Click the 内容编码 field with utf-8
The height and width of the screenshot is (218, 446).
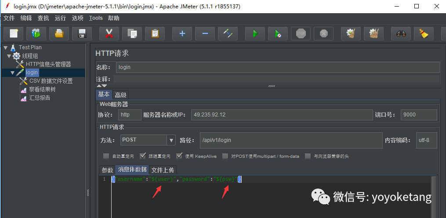click(x=427, y=140)
